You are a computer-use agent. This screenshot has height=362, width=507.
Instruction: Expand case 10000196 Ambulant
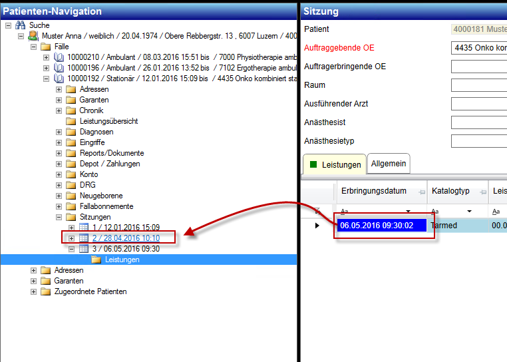coord(46,69)
